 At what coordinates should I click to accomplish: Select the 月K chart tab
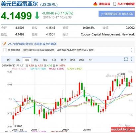[x=36, y=60]
